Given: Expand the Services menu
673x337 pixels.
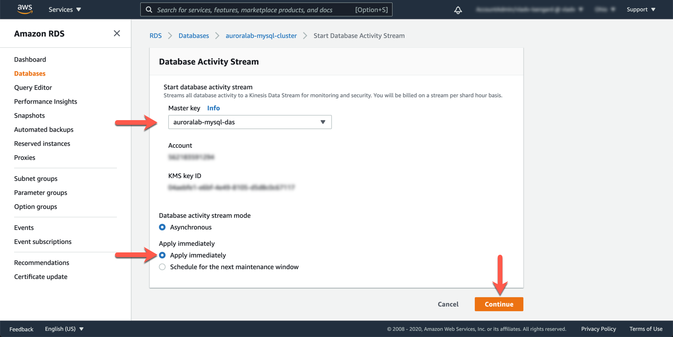Looking at the screenshot, I should pos(64,9).
